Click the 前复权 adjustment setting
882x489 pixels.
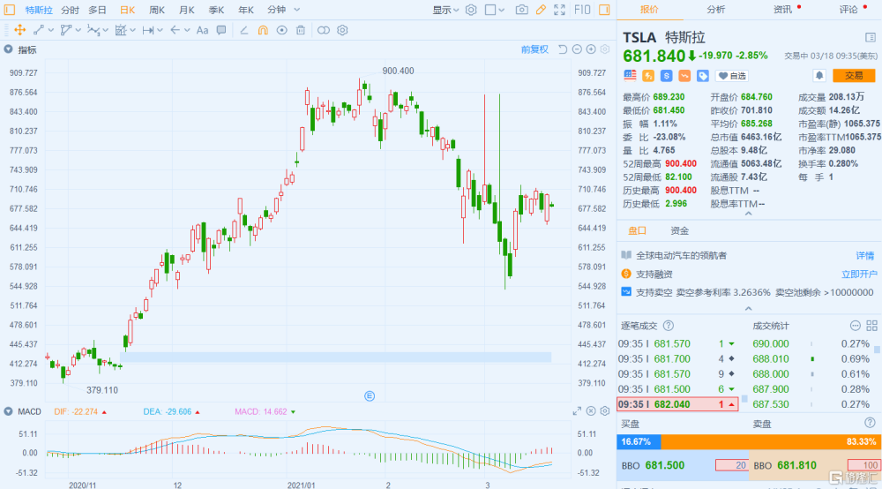click(x=534, y=49)
